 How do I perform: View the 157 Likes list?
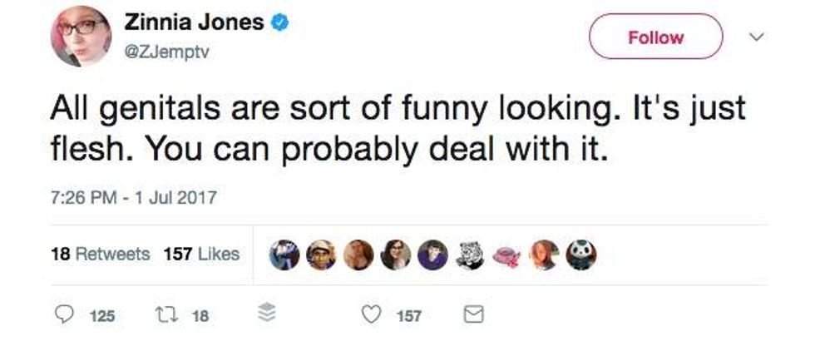coord(201,254)
